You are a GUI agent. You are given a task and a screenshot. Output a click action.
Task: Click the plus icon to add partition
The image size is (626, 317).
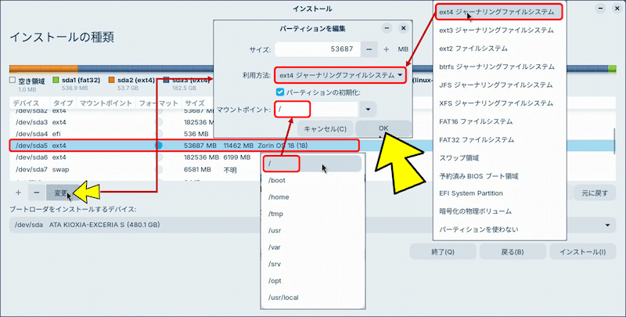point(19,192)
